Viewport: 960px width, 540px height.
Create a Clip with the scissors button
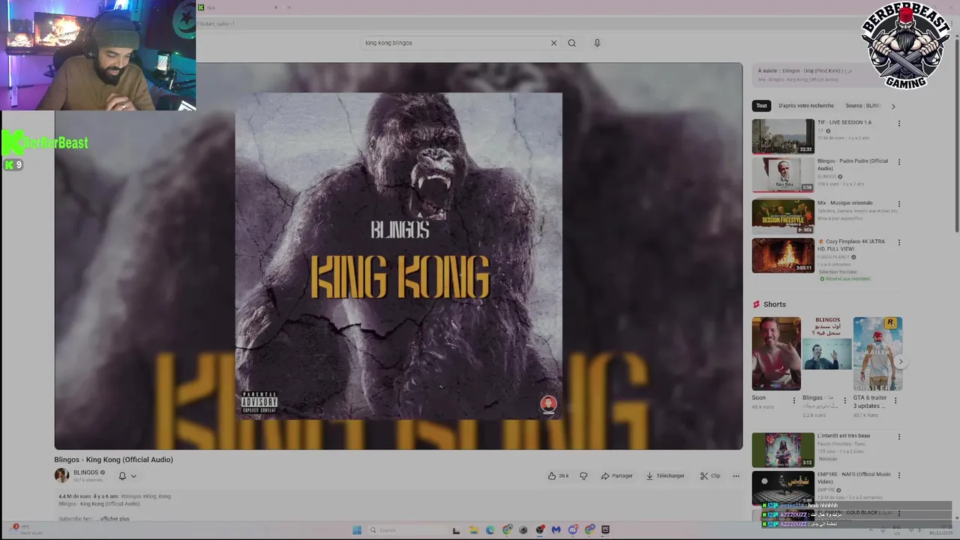pos(710,475)
